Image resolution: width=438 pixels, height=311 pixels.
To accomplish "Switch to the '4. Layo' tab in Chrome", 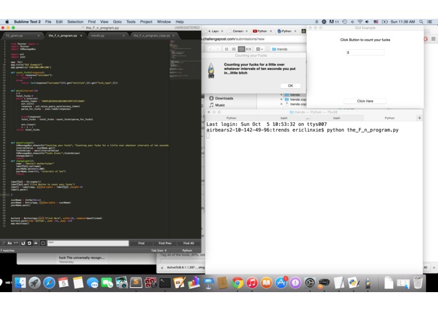I will click(x=214, y=31).
